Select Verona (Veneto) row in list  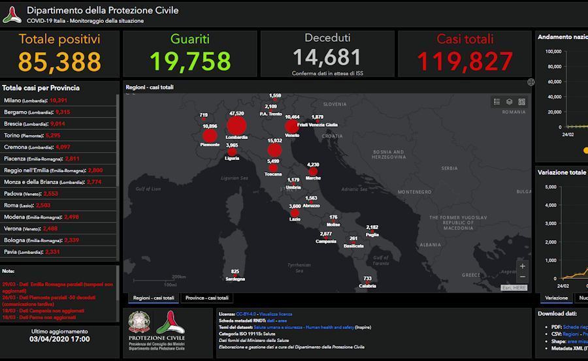click(x=59, y=228)
